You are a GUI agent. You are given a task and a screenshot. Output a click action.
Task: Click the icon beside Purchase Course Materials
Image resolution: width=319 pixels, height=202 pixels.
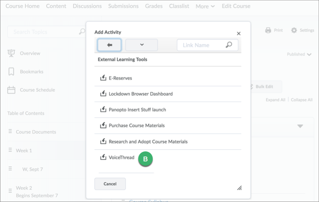(x=103, y=125)
